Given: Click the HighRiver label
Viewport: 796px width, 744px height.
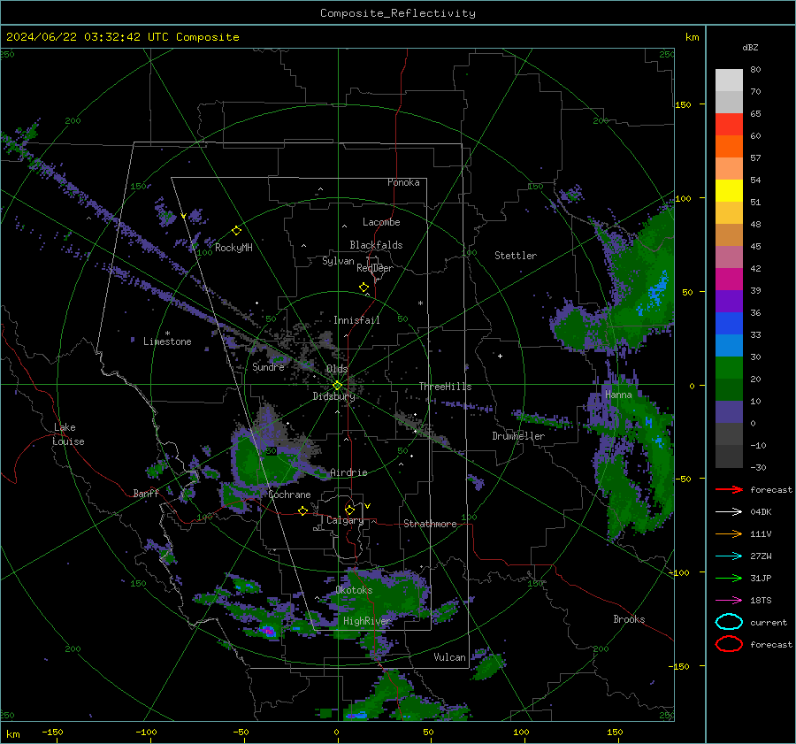Looking at the screenshot, I should [367, 621].
